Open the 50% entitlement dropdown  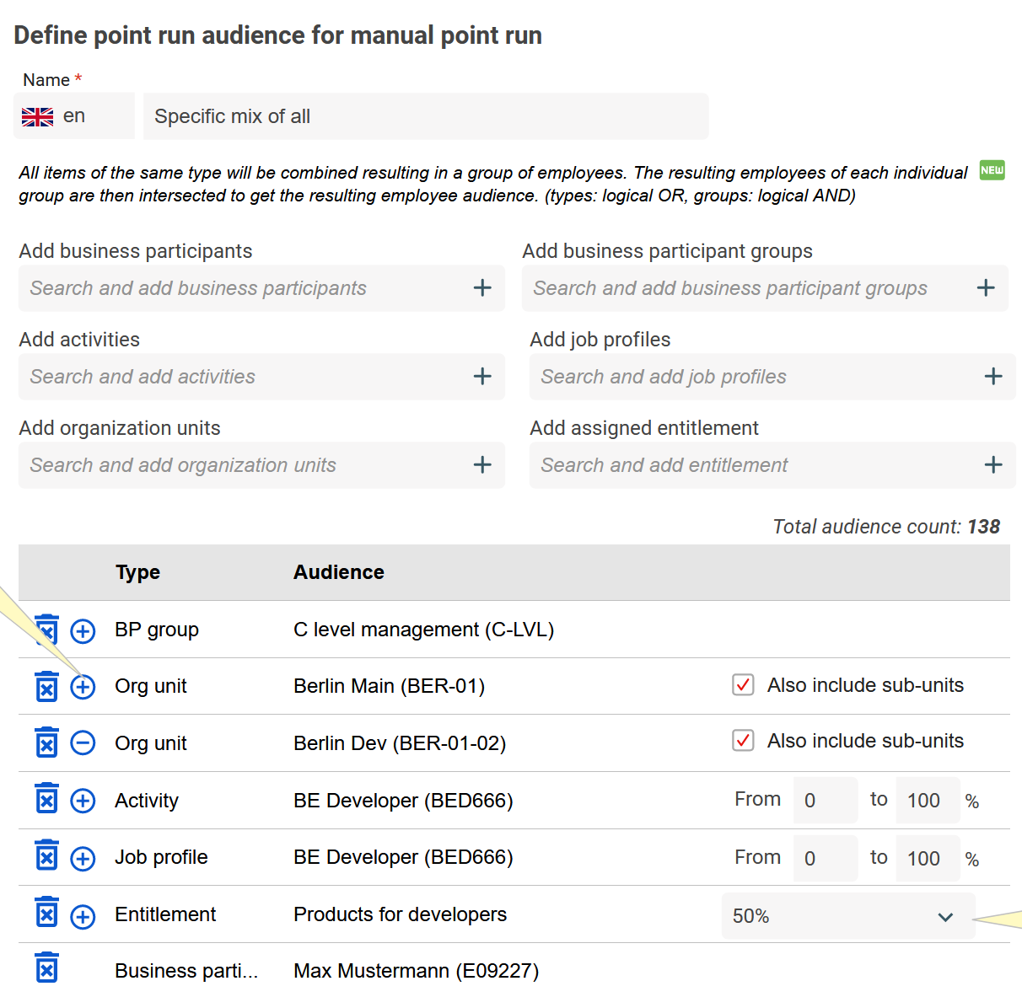click(x=847, y=916)
